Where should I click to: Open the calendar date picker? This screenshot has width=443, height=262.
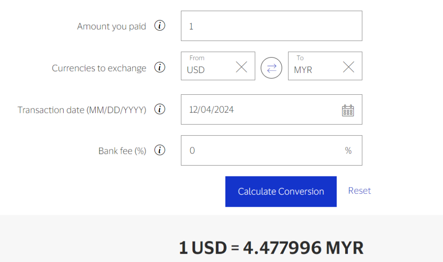tap(348, 110)
